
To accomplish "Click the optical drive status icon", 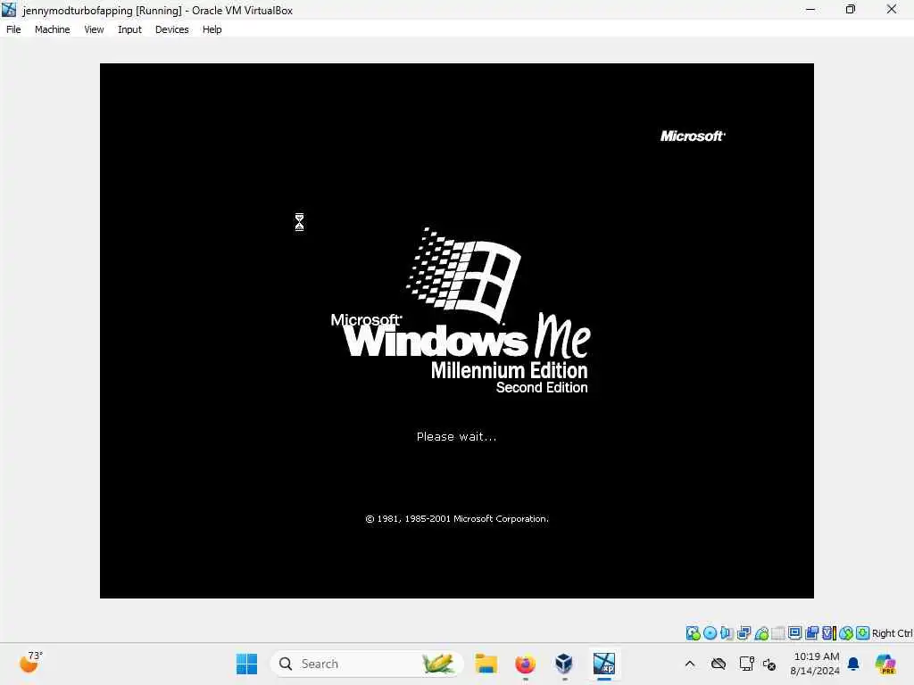I will point(710,633).
